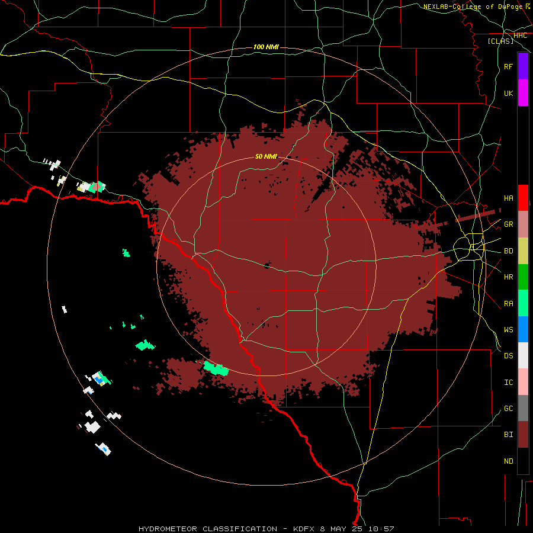The width and height of the screenshot is (533, 533).
Task: Click the 8 MAY 25 date text
Action: coord(341,529)
